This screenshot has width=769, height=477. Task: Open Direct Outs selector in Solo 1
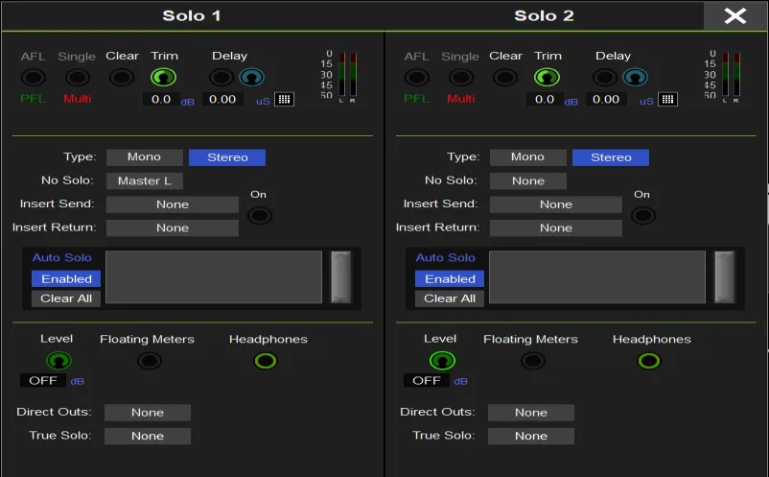point(148,413)
